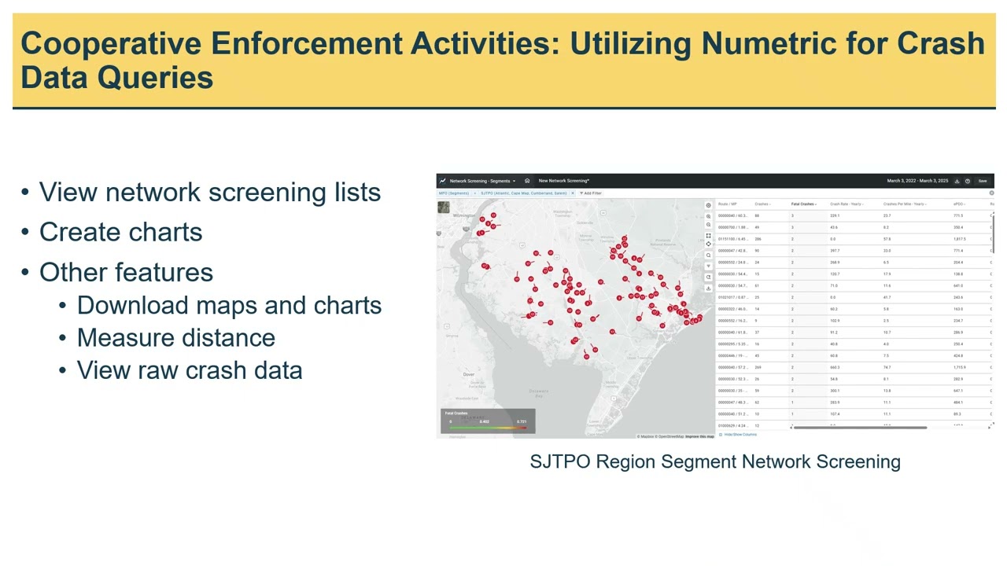Sort by Crash Rate - Yearly column header
Image resolution: width=1007 pixels, height=566 pixels.
pyautogui.click(x=847, y=204)
